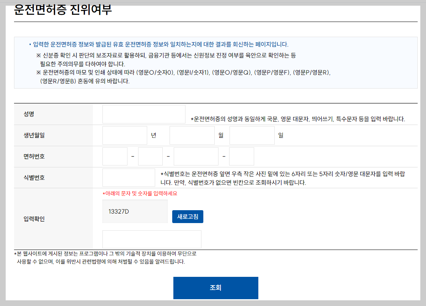Click the 신분증 확인 시 판단의 보조자료 note
The height and width of the screenshot is (306, 426).
(x=166, y=60)
